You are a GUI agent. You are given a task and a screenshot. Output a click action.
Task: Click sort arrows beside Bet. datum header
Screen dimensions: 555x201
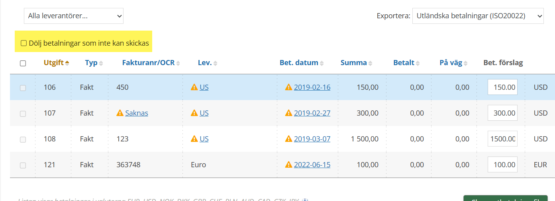click(x=322, y=63)
